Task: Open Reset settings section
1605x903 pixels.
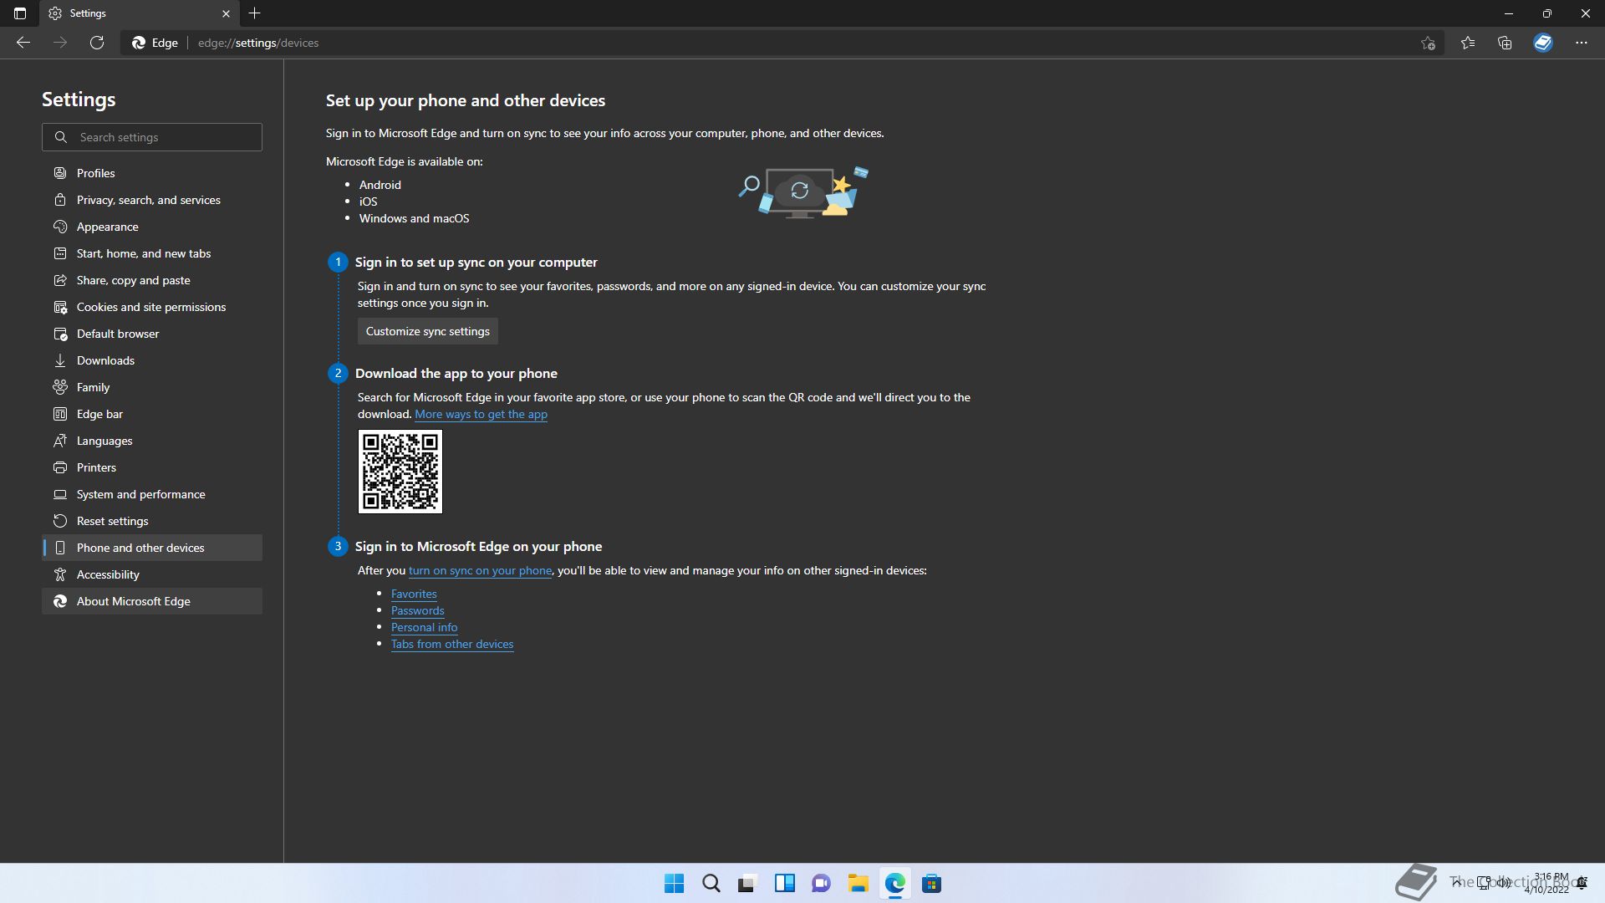Action: click(152, 521)
